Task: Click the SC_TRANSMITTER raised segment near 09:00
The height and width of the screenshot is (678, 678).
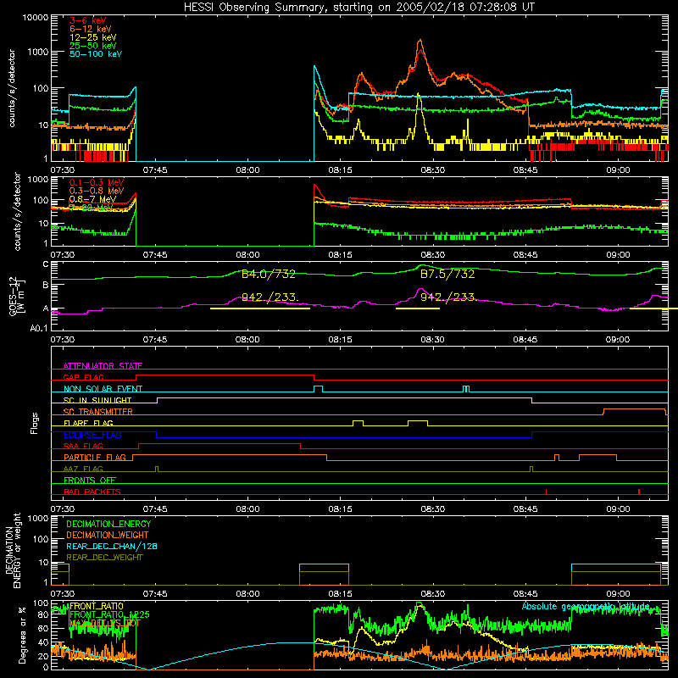Action: [x=634, y=411]
